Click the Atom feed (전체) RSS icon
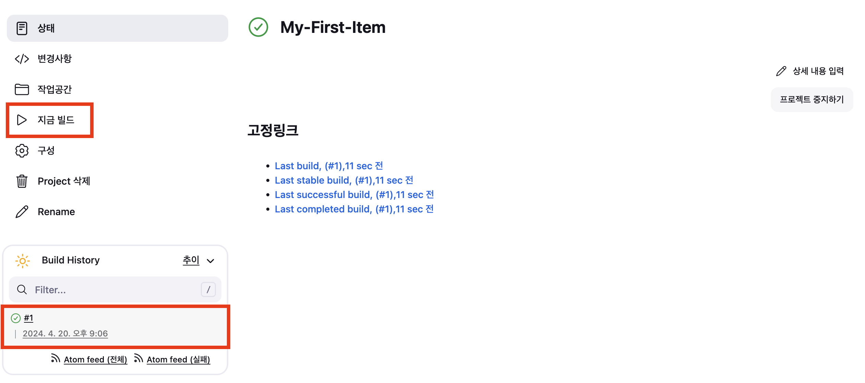Screen dimensions: 865x383 55,358
